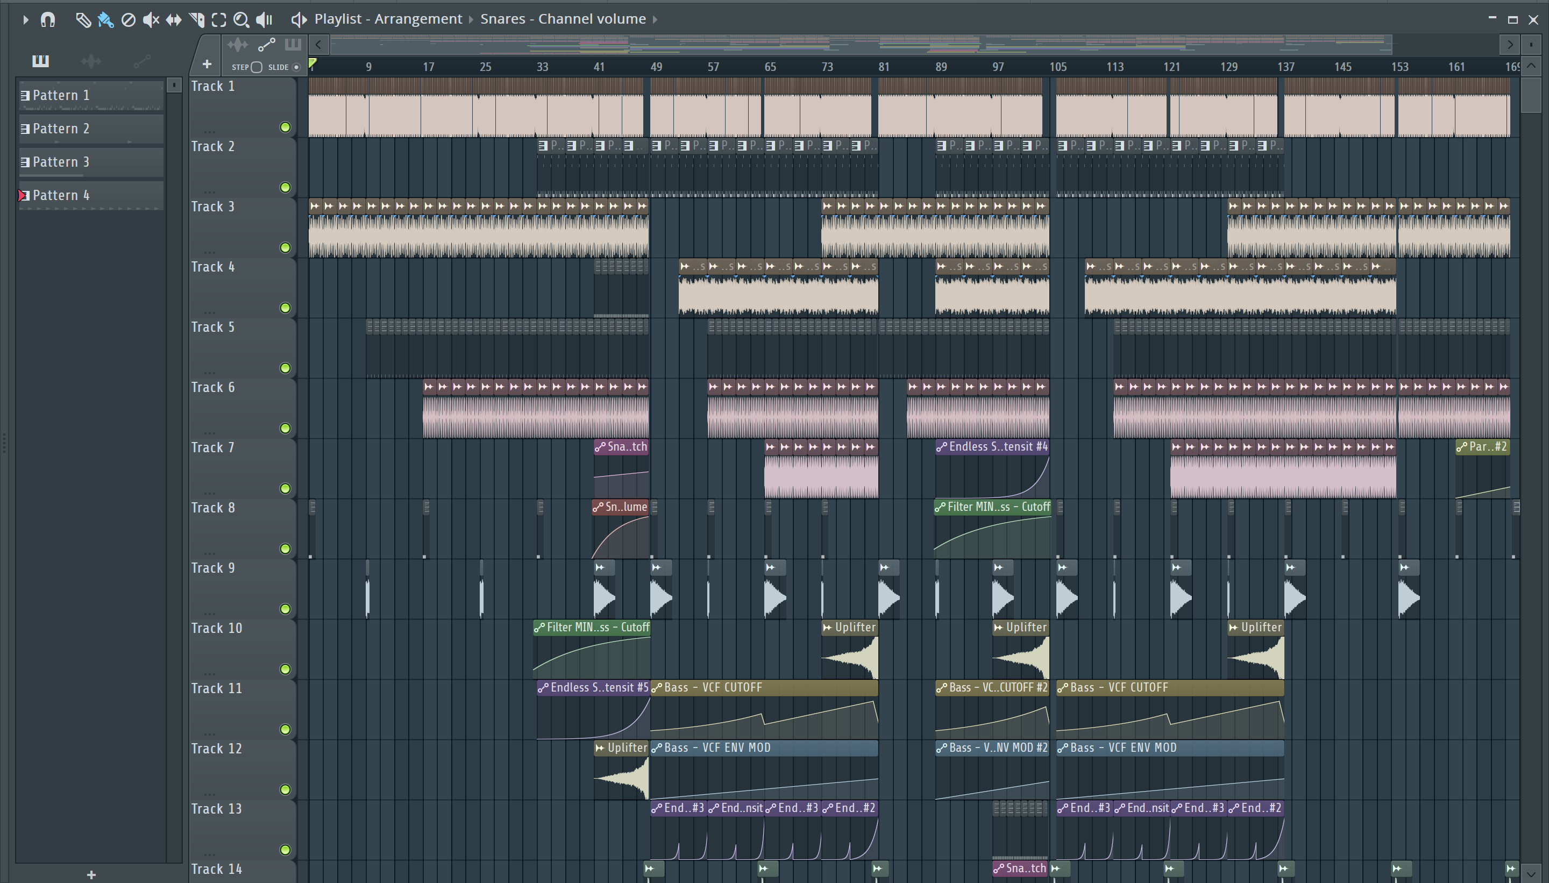Show audio clips in the picker panel
The height and width of the screenshot is (883, 1549).
pos(91,61)
